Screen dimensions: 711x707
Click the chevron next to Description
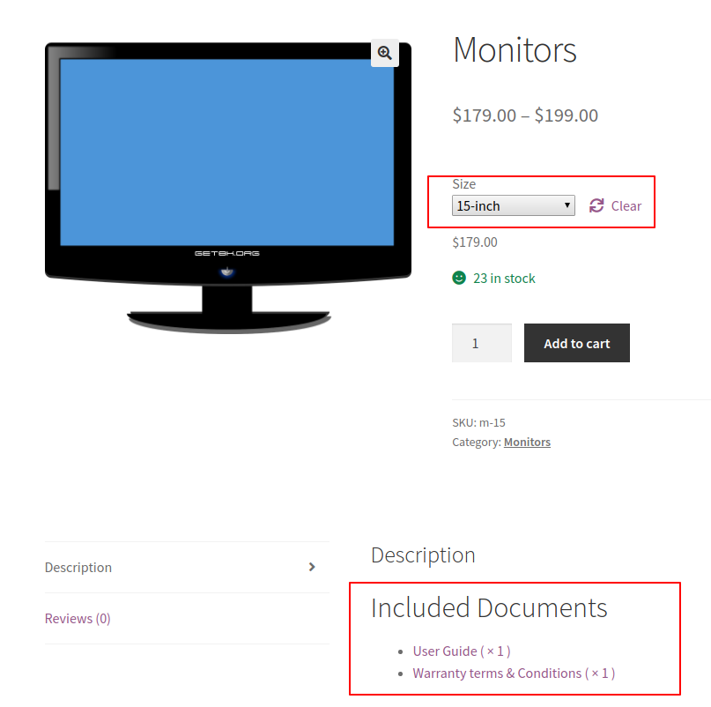pyautogui.click(x=312, y=568)
